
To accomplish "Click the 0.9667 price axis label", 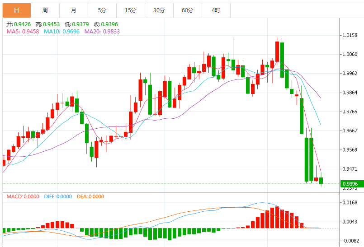I will pos(350,131).
